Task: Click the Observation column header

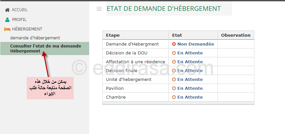Action: coord(236,35)
